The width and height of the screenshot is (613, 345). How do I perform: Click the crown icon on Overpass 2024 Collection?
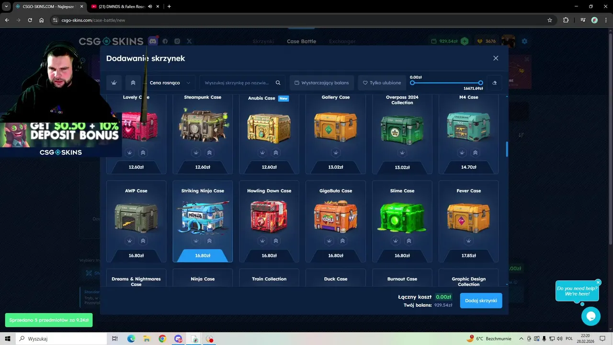[x=402, y=152]
